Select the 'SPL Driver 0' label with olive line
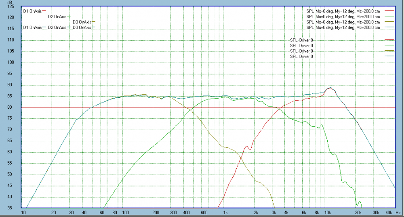404x217 pixels. coord(301,51)
